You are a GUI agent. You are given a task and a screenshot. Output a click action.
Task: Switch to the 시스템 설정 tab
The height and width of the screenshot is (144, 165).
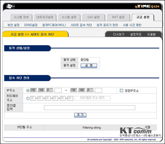[69, 17]
